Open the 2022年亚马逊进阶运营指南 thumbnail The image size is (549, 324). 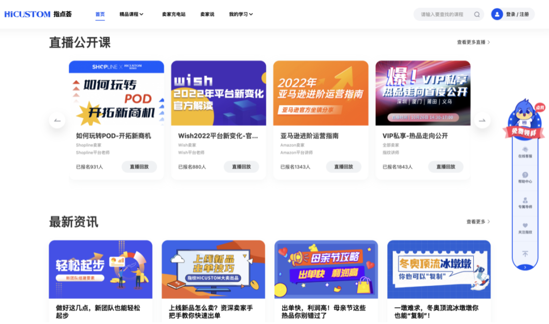click(321, 93)
